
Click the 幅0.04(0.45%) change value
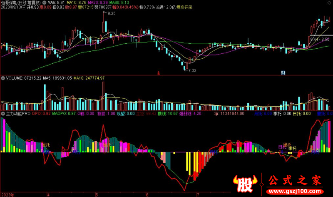(x=126, y=7)
